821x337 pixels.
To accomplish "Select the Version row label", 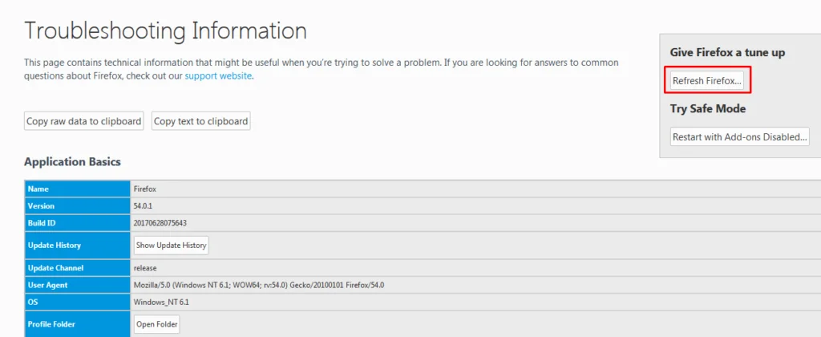I will click(x=41, y=206).
